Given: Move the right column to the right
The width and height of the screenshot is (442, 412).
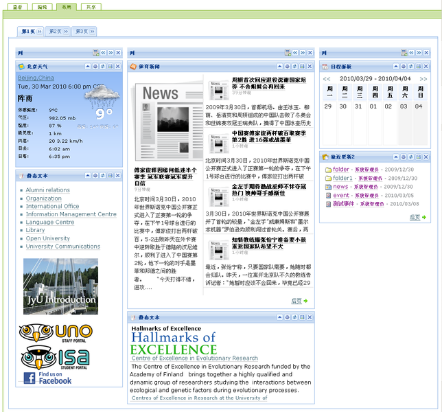Looking at the screenshot, I should 418,53.
